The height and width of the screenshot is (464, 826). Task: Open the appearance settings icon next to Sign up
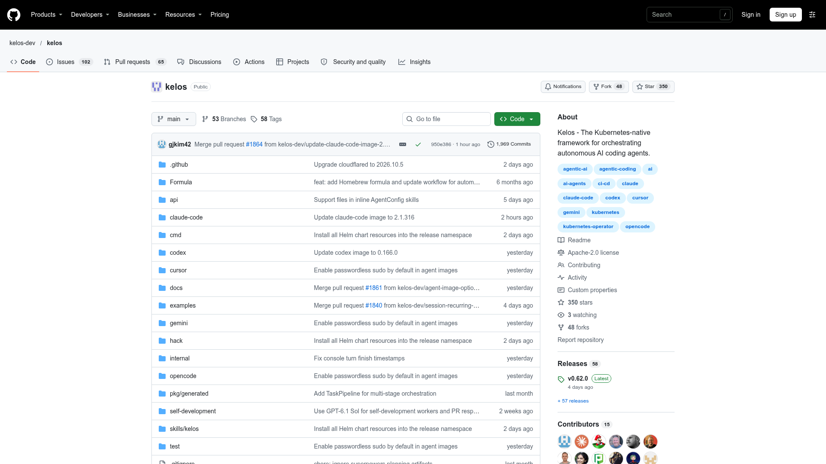(x=812, y=15)
